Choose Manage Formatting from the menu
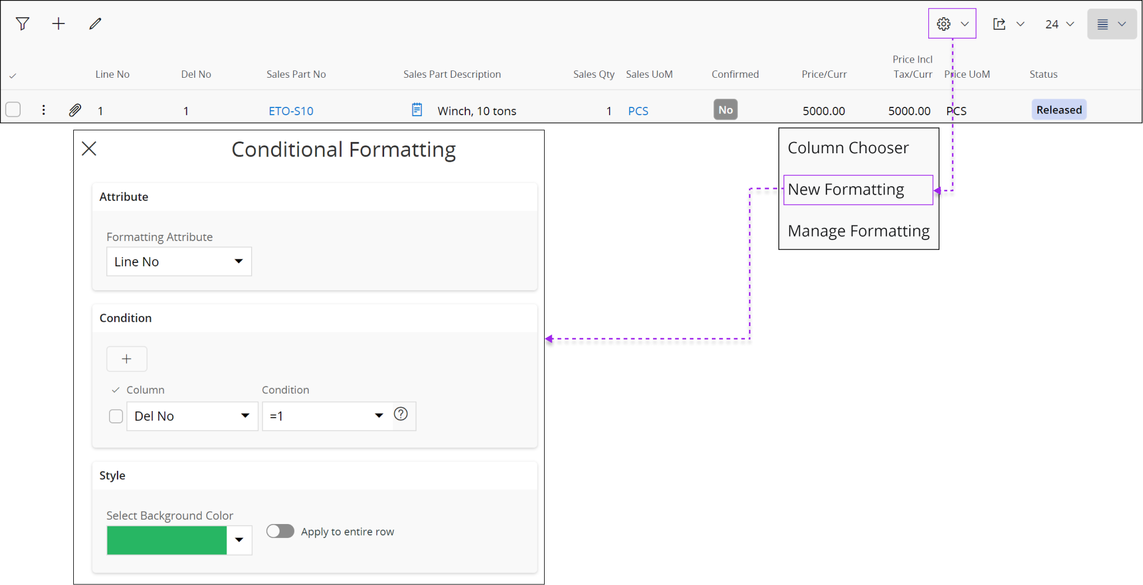This screenshot has height=585, width=1143. click(858, 230)
